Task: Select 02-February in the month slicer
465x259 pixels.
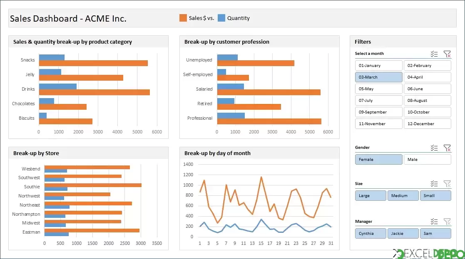Action: 428,65
